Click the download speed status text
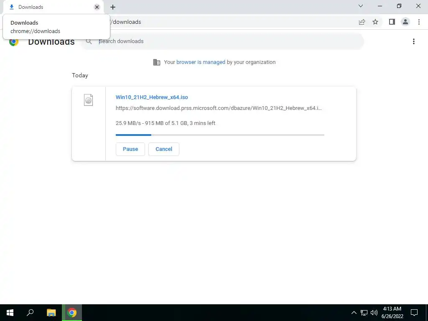428x321 pixels. (166, 123)
